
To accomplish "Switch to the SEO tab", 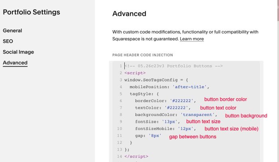I will click(8, 41).
